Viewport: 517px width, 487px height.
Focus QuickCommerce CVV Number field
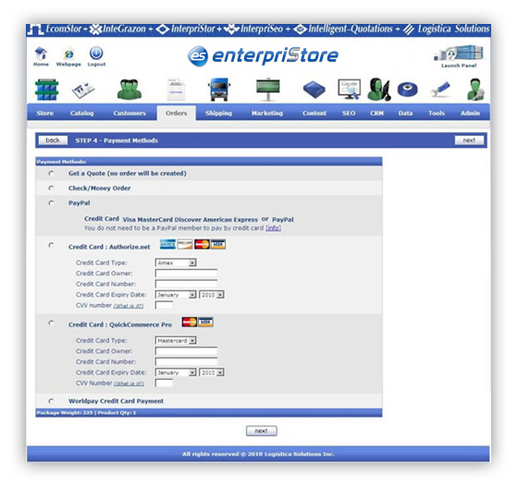coord(164,383)
